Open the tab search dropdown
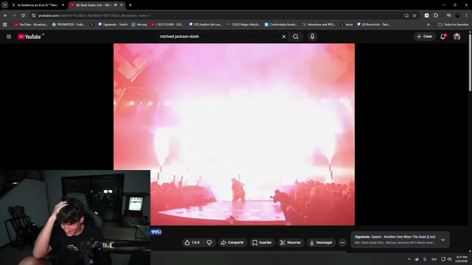 tap(5, 5)
